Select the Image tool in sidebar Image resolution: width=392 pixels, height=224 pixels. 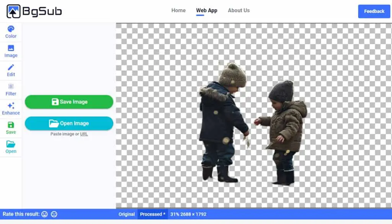click(11, 51)
